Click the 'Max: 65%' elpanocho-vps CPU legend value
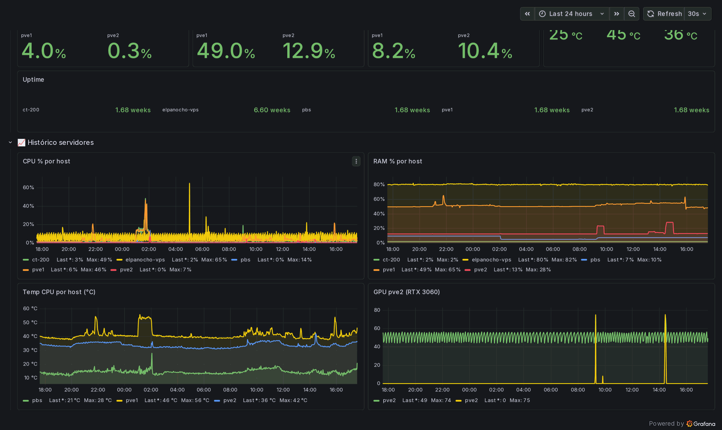Screen dimensions: 722x430 click(x=214, y=260)
